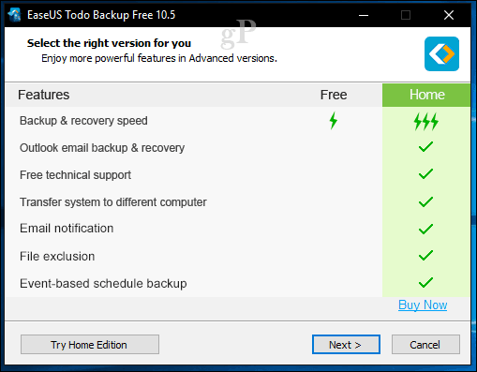Viewport: 477px width, 372px height.
Task: Click 'Email notification' row text
Action: (x=67, y=229)
